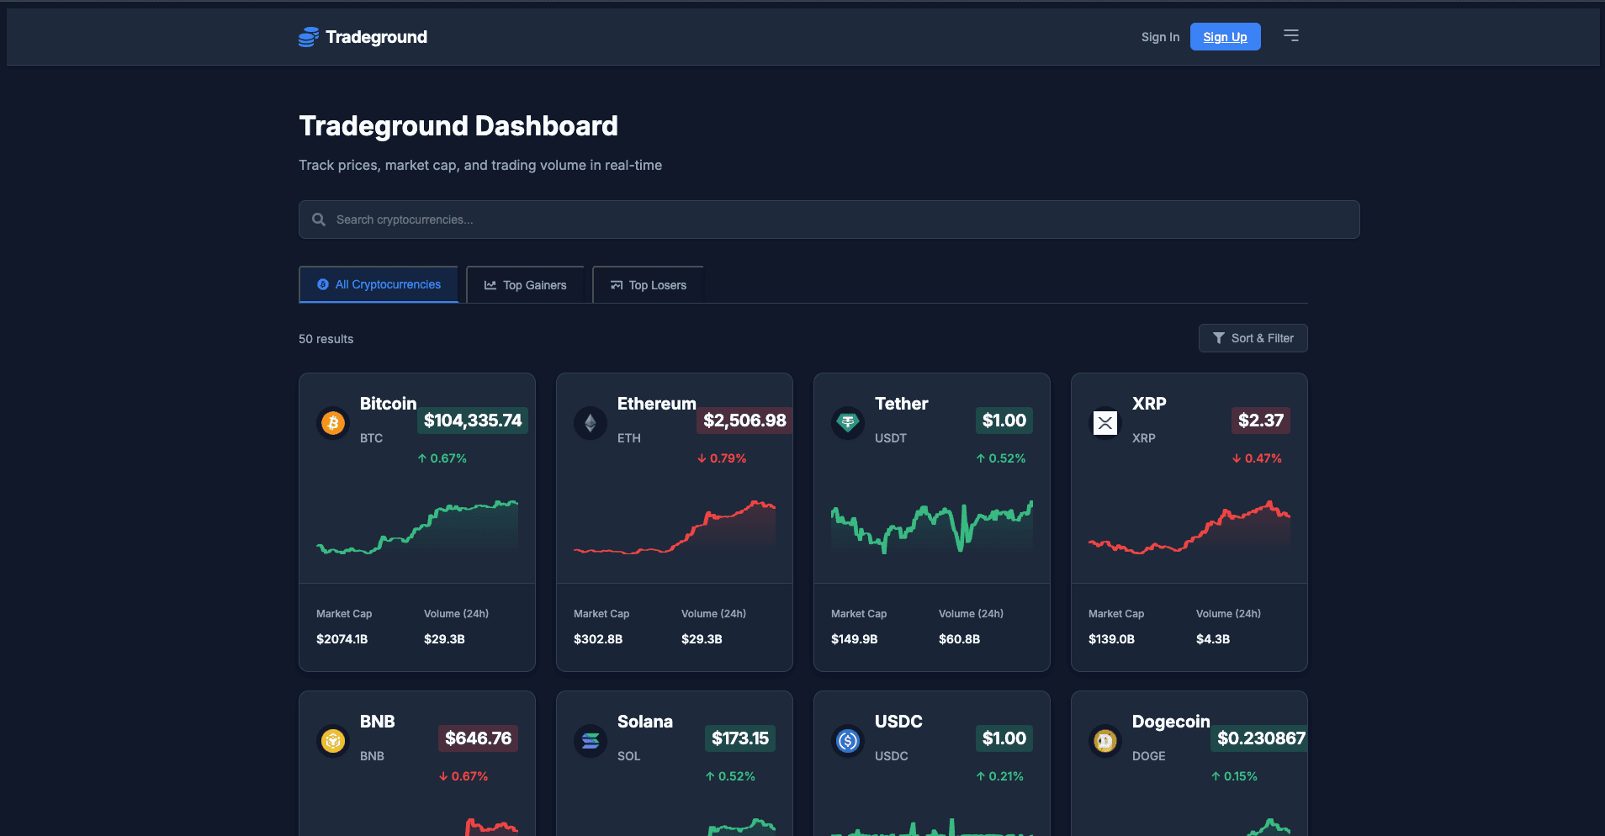Viewport: 1605px width, 836px height.
Task: Click the Sign Up button
Action: pyautogui.click(x=1225, y=37)
